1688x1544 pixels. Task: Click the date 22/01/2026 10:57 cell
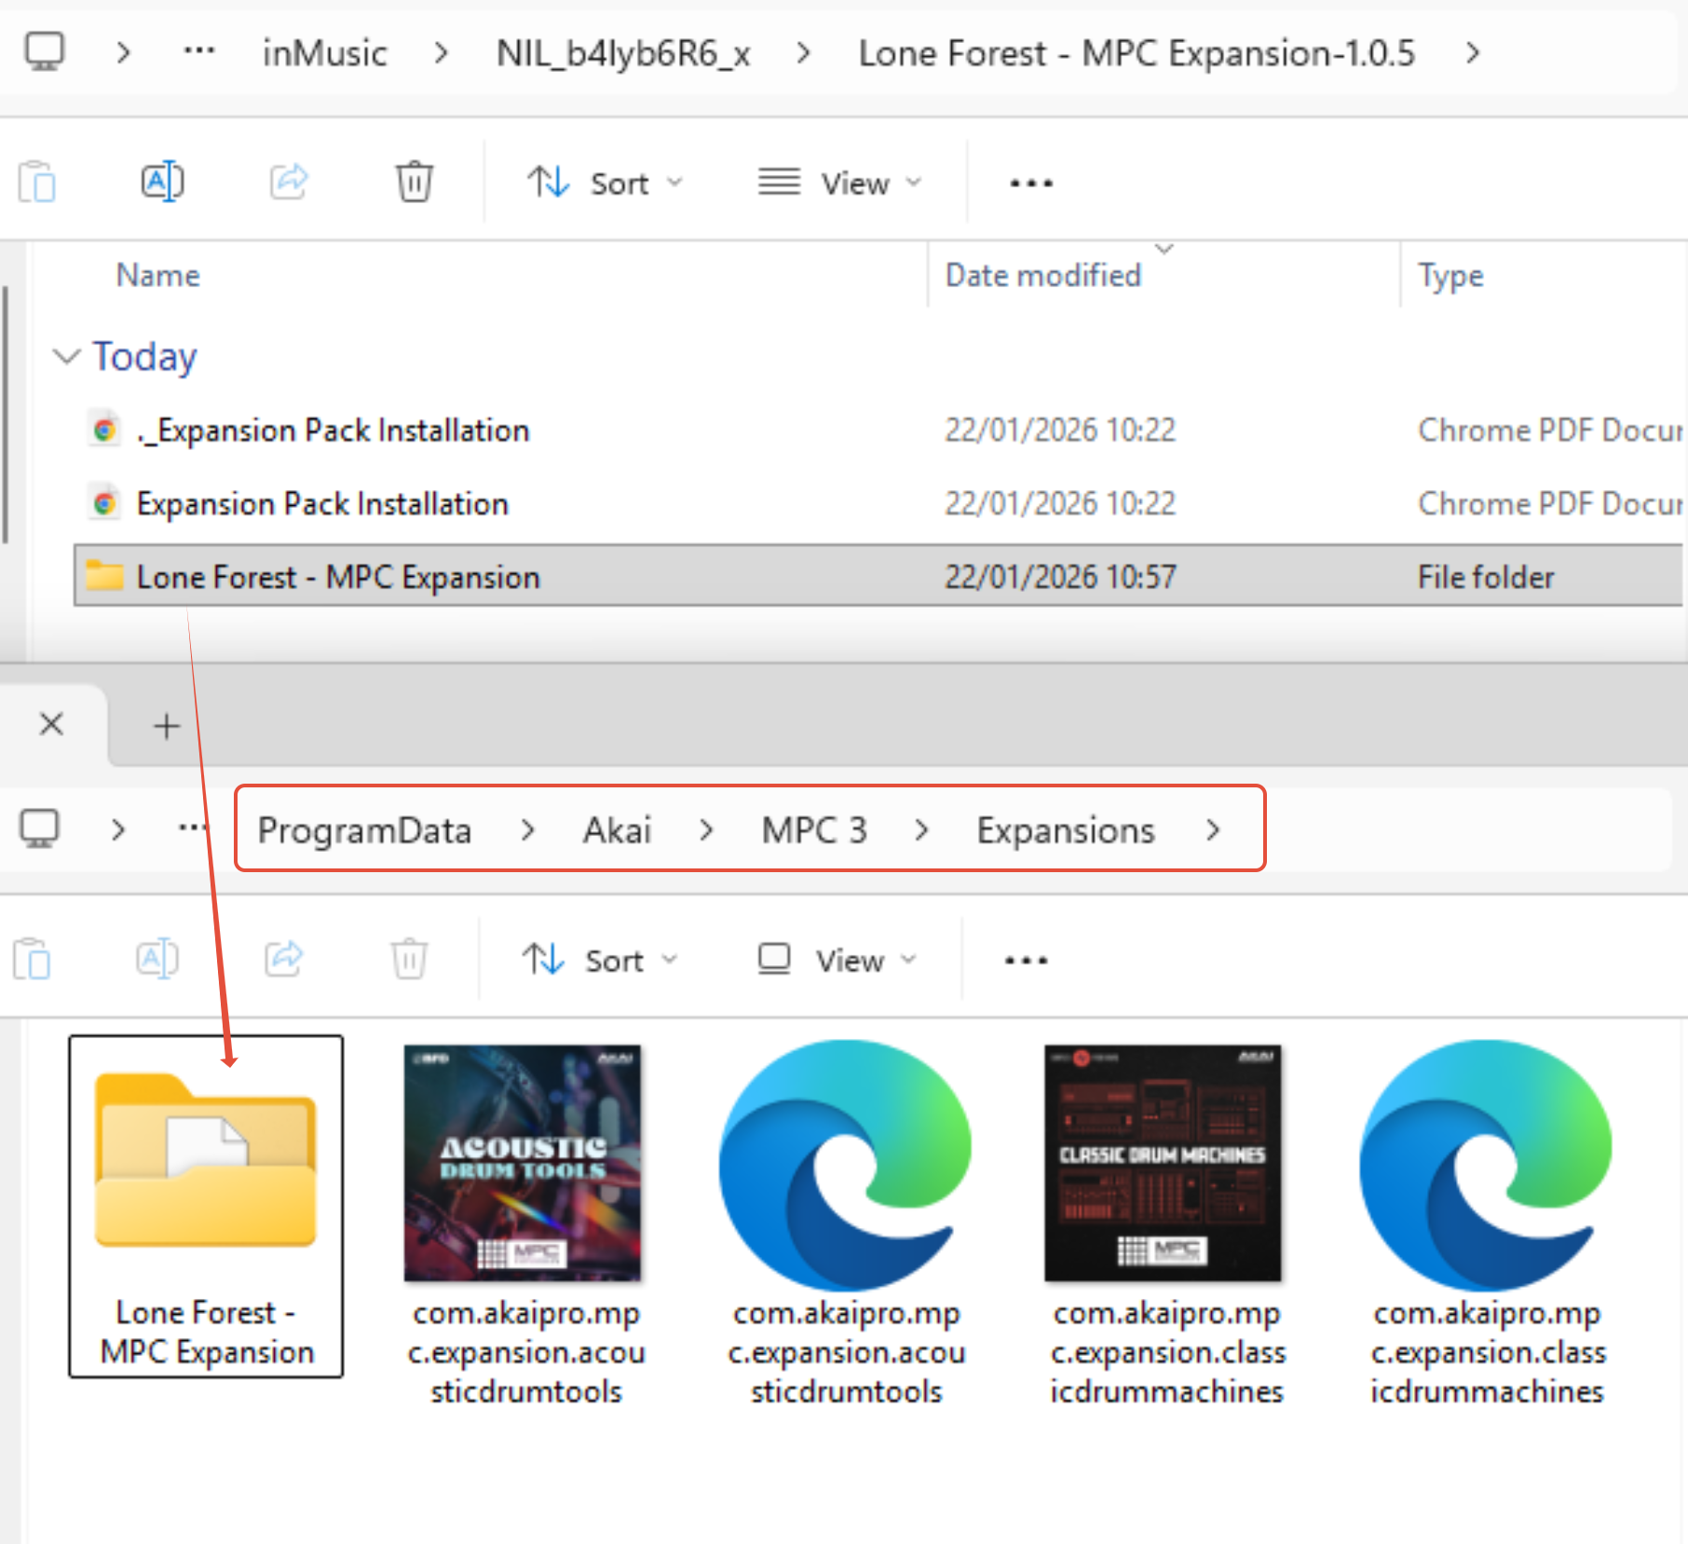(1060, 577)
